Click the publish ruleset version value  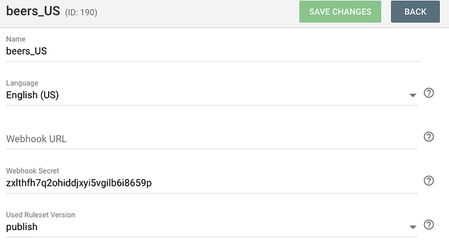[21, 227]
